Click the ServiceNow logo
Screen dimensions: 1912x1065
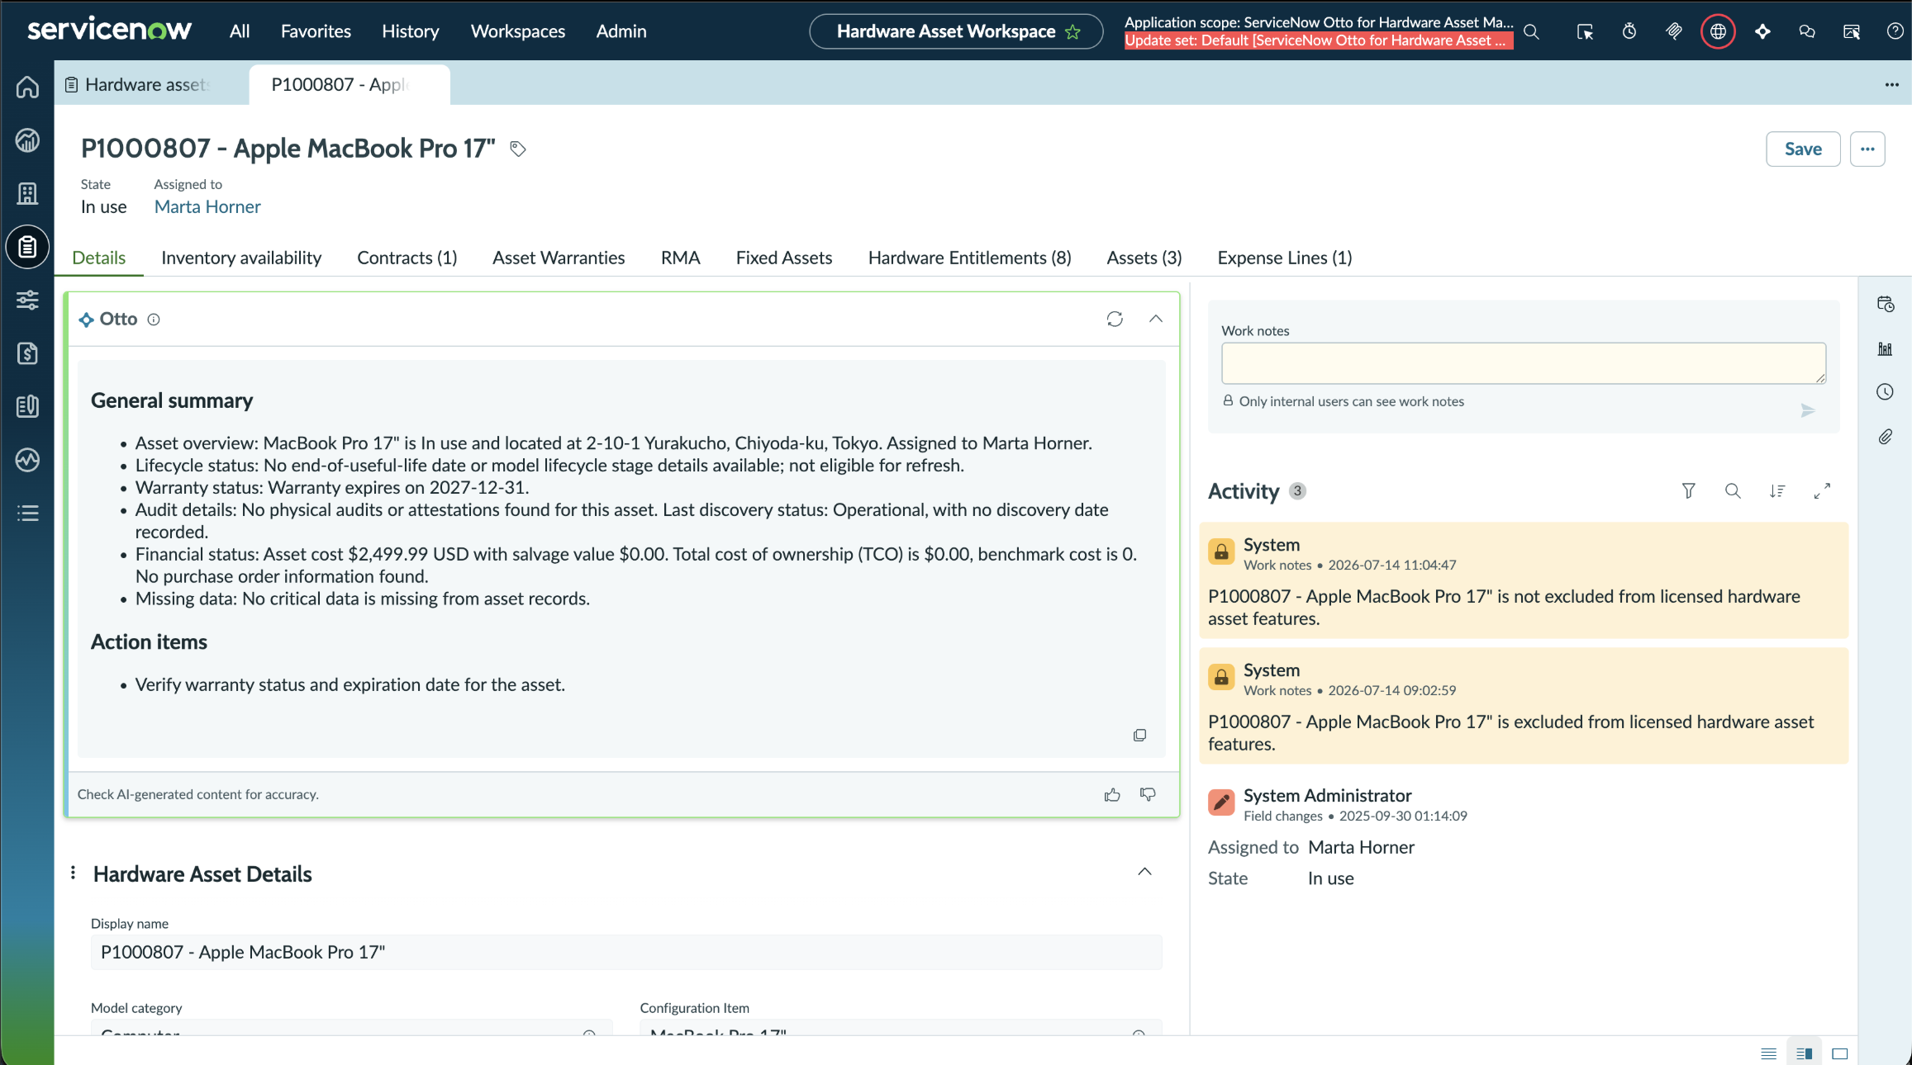pos(110,30)
